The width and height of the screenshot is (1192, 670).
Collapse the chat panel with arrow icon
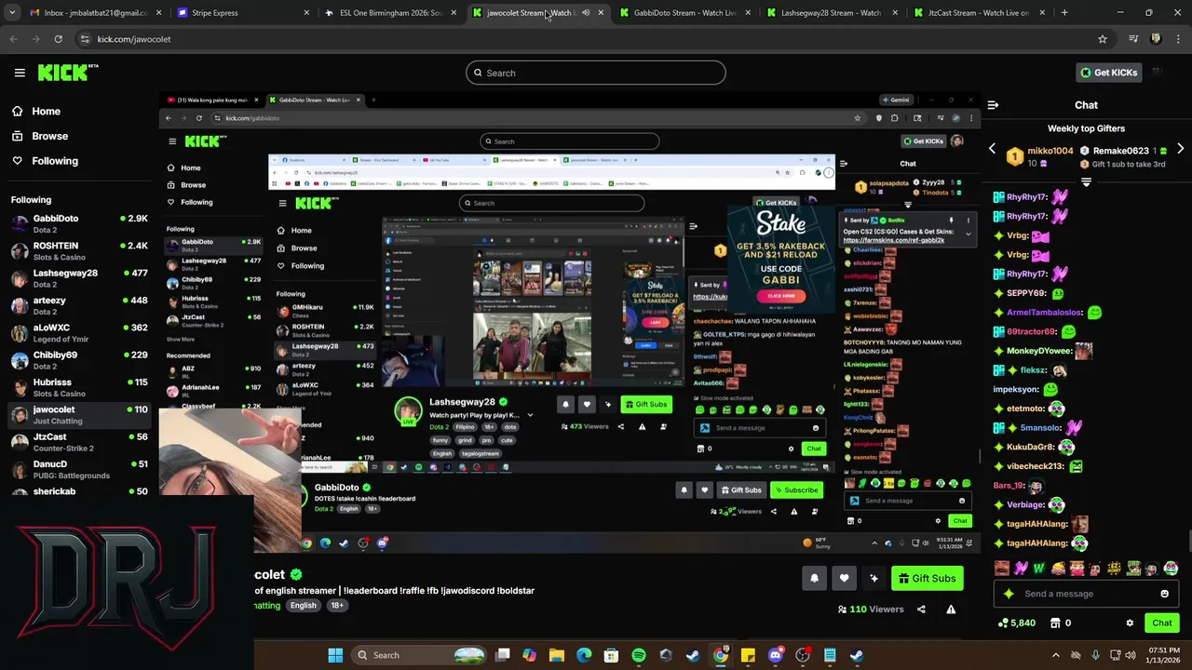coord(993,105)
